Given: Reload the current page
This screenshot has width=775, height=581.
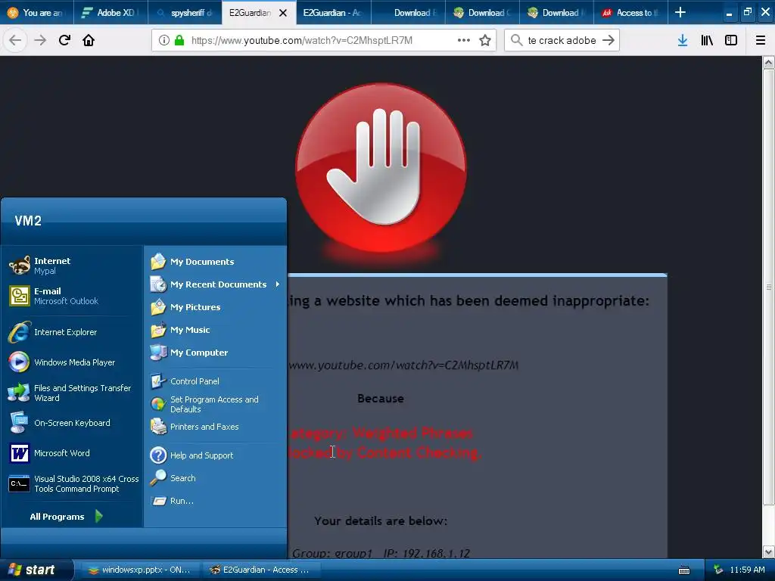Looking at the screenshot, I should 64,41.
